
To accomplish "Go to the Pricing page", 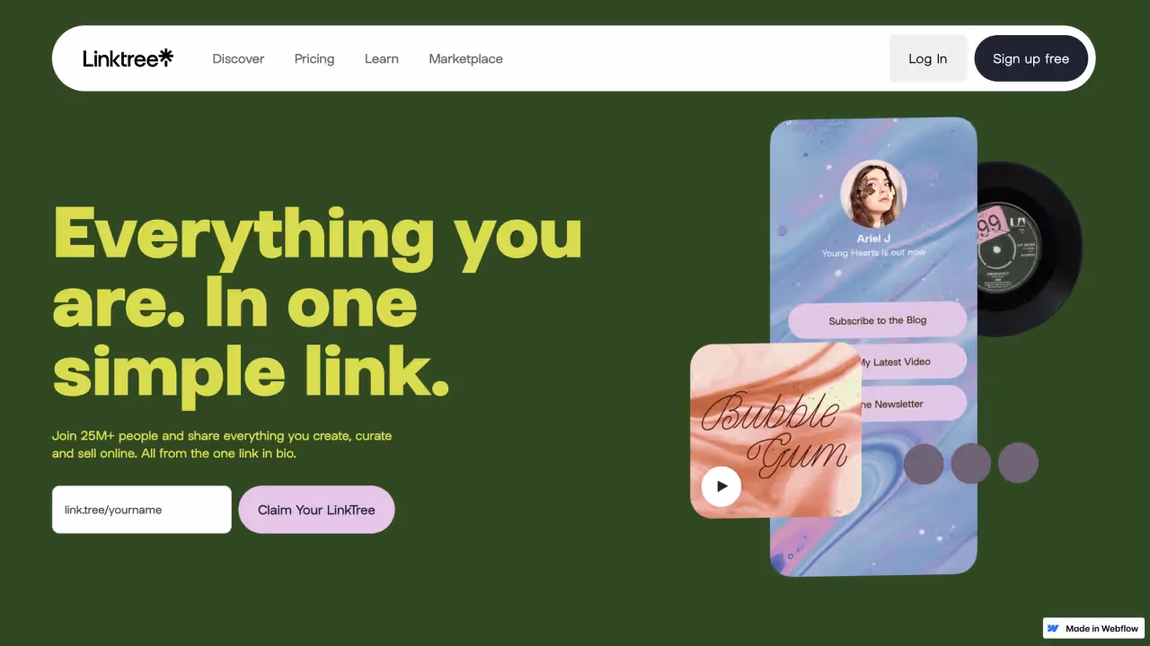I will [314, 58].
